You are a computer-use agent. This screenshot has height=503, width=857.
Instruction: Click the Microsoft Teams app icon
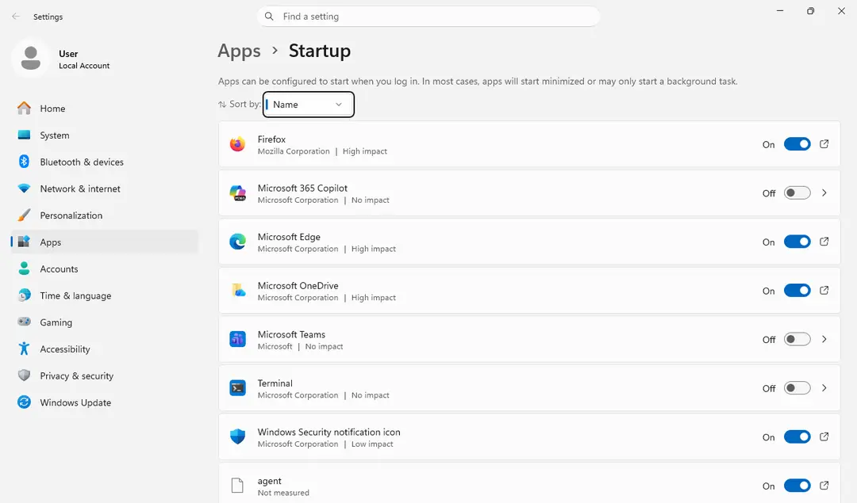[237, 339]
